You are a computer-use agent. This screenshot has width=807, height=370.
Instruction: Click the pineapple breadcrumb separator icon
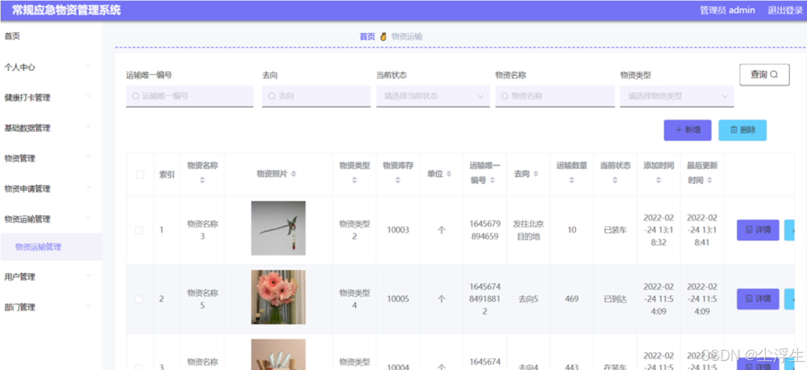pos(383,36)
